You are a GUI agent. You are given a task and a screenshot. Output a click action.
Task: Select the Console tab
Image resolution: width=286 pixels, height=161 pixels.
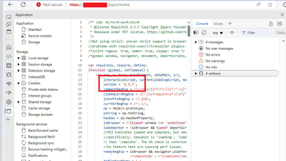tap(202, 24)
